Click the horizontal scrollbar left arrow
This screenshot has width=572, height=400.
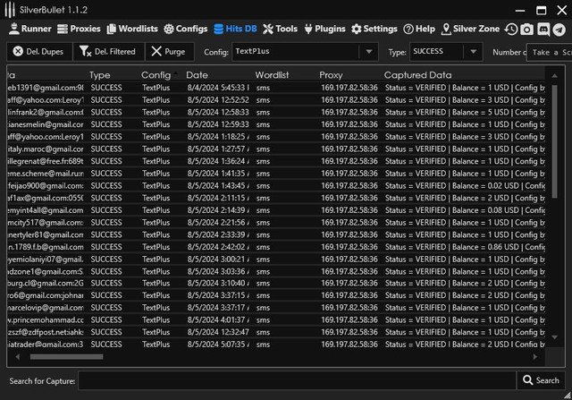[18, 357]
